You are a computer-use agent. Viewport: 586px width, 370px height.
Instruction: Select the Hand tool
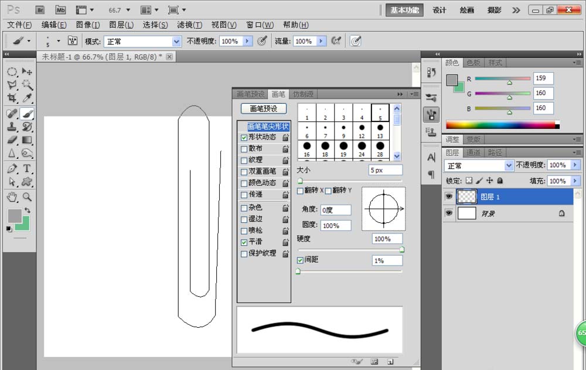coord(12,197)
